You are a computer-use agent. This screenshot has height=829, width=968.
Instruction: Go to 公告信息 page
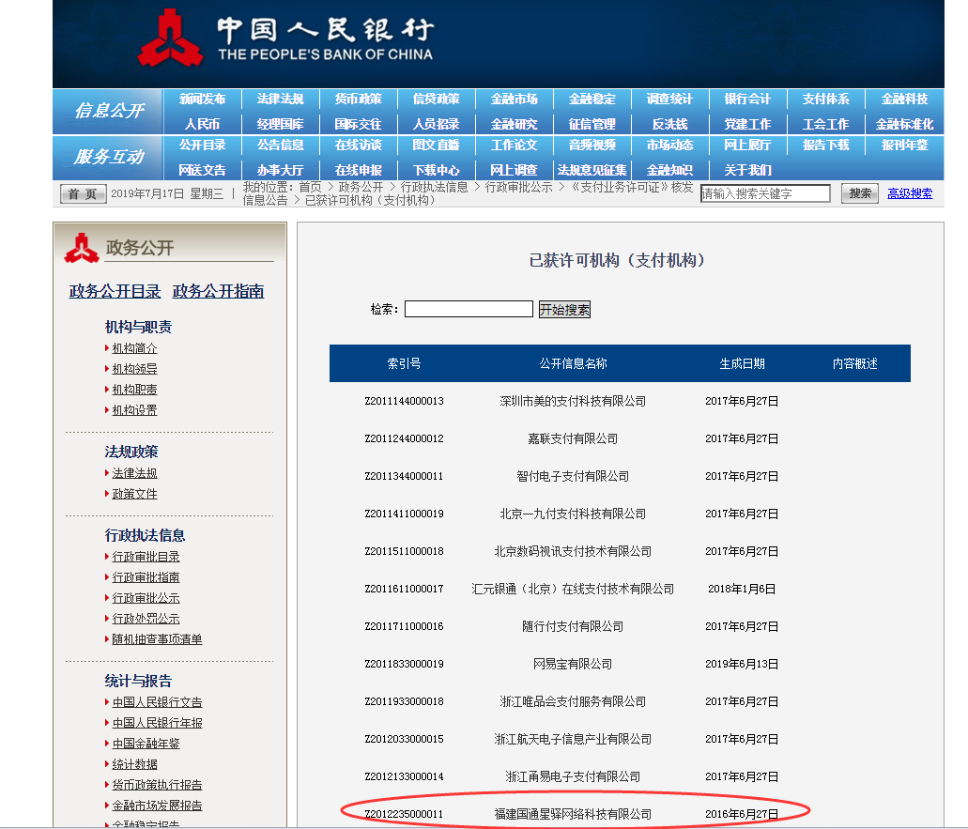(281, 146)
